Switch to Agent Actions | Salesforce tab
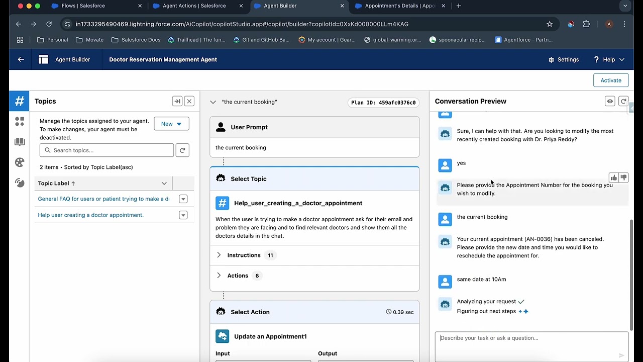Screen dimensions: 643x362 point(197,6)
